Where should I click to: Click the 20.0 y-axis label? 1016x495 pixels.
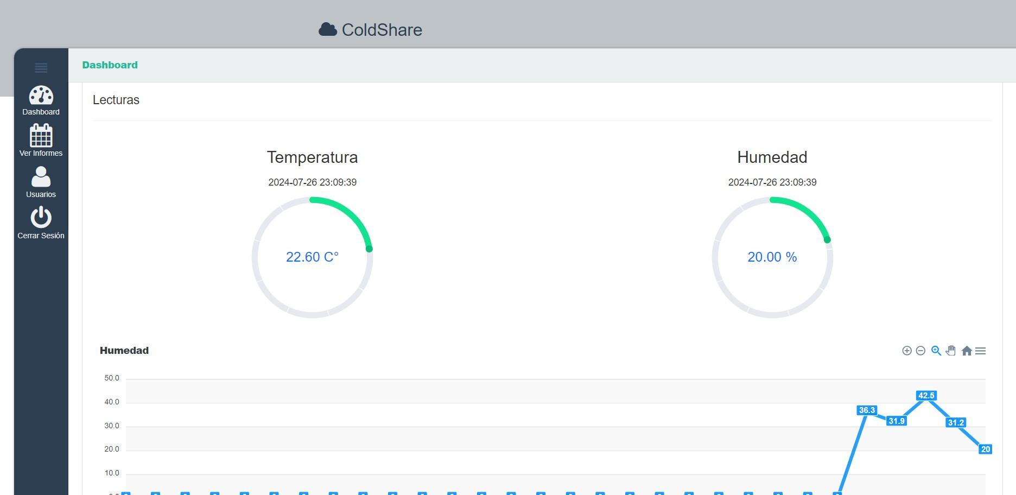click(112, 449)
